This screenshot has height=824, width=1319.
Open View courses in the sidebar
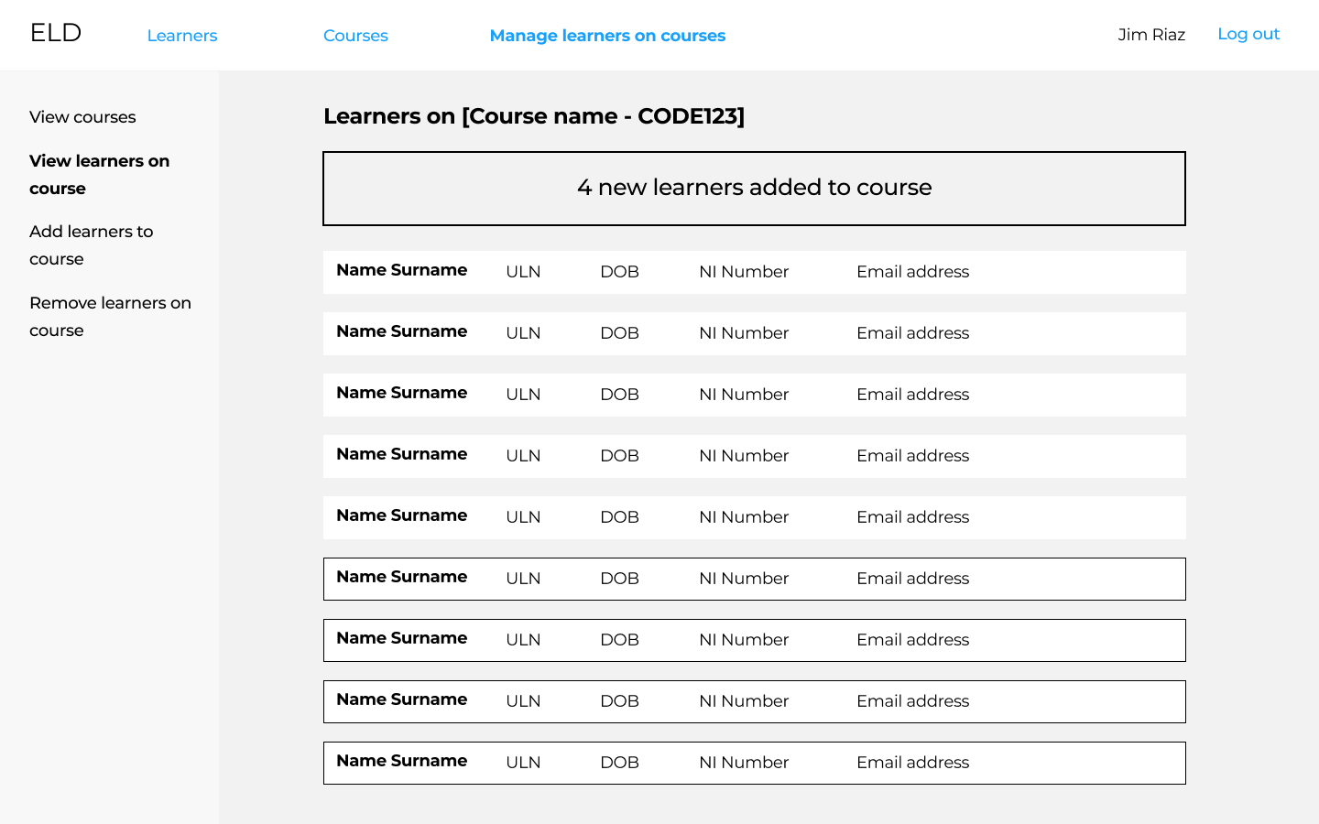[x=82, y=117]
